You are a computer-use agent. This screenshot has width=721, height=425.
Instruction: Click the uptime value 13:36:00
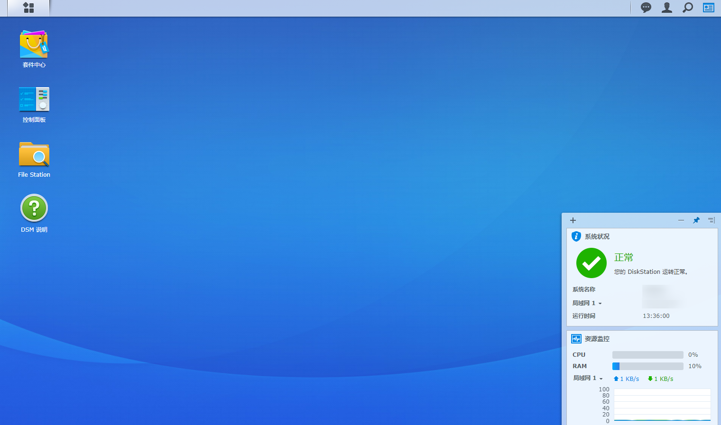[x=656, y=316]
